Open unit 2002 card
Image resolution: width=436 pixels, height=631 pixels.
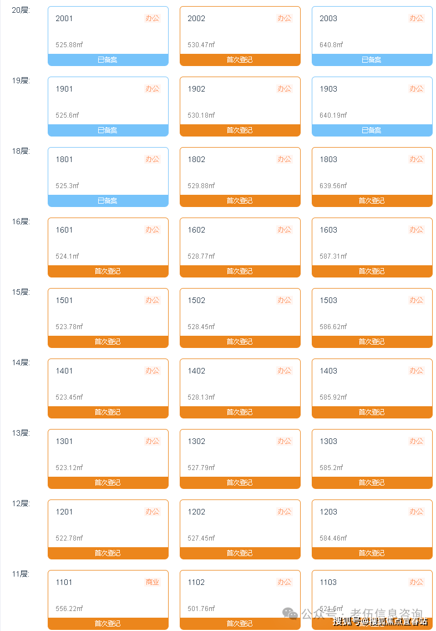[240, 31]
